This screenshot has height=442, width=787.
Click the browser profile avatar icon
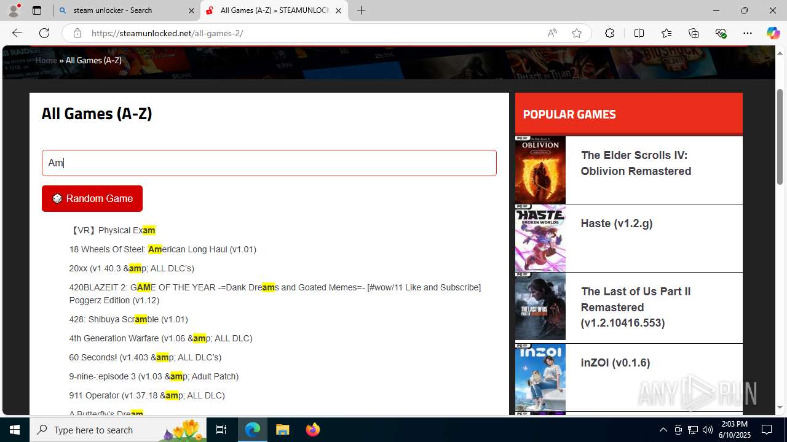point(14,10)
